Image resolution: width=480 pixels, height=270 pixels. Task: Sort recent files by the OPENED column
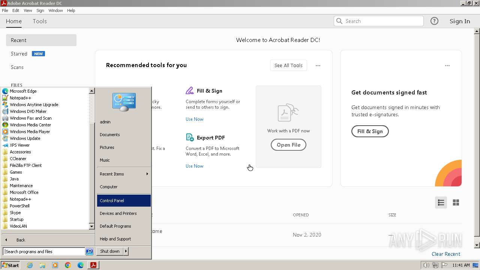pos(301,215)
